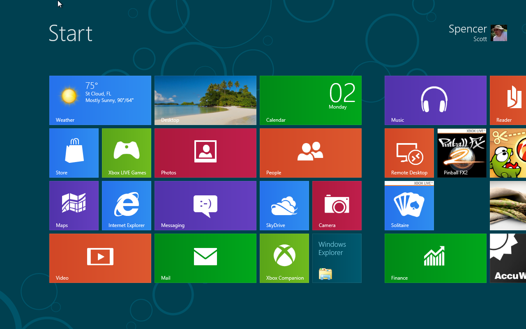Check the Finance tile
This screenshot has width=526, height=329.
coord(435,258)
